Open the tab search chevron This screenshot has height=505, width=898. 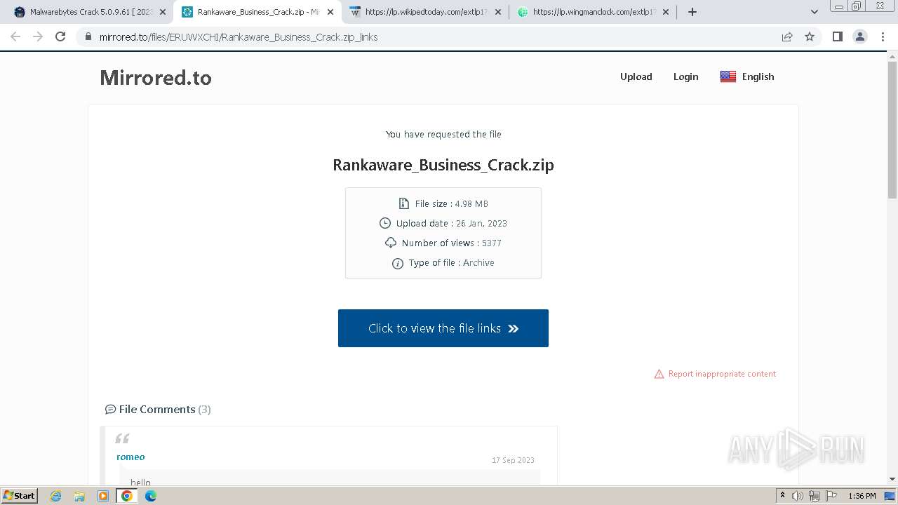pyautogui.click(x=814, y=12)
